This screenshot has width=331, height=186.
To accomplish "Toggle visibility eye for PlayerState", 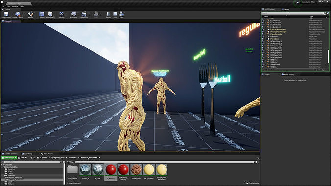I will (x=263, y=39).
